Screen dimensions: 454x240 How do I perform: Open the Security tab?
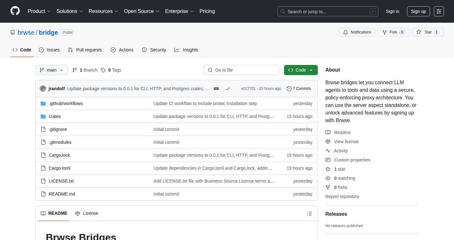[154, 50]
